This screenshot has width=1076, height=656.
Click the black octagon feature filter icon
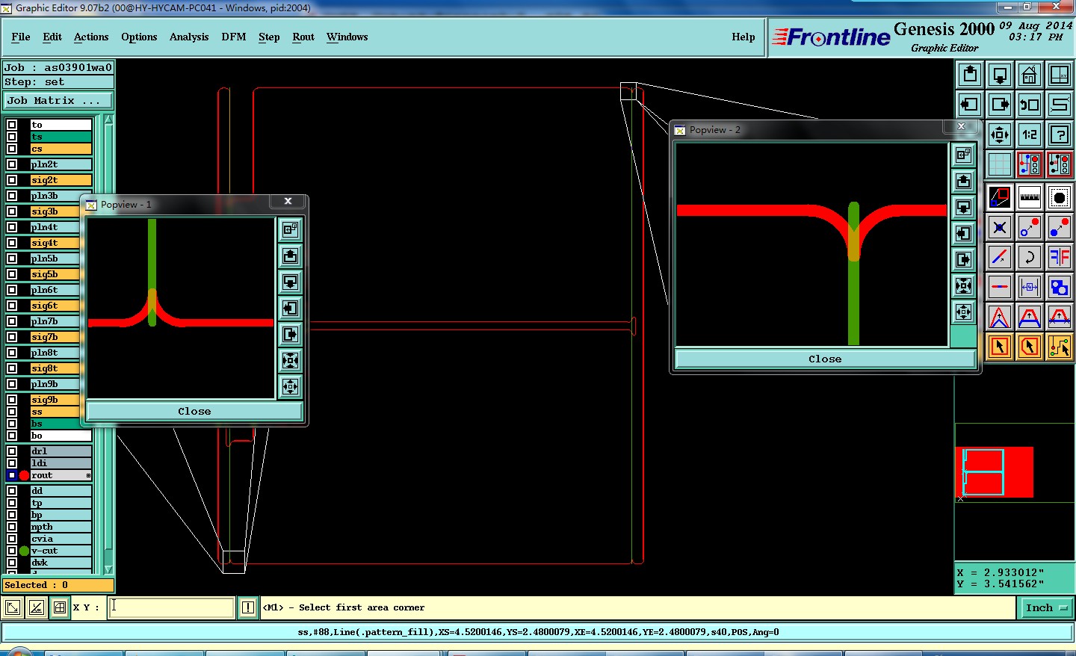pyautogui.click(x=1059, y=197)
